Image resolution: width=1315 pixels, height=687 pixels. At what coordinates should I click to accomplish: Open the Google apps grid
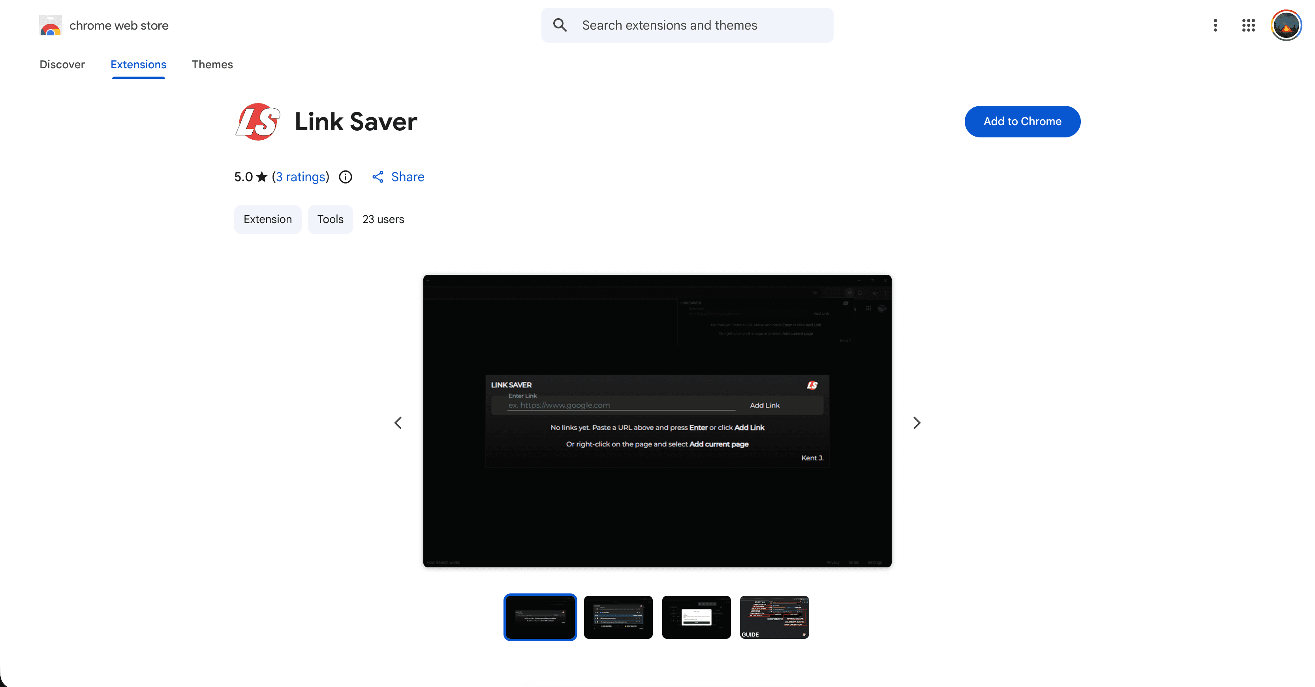click(x=1249, y=25)
